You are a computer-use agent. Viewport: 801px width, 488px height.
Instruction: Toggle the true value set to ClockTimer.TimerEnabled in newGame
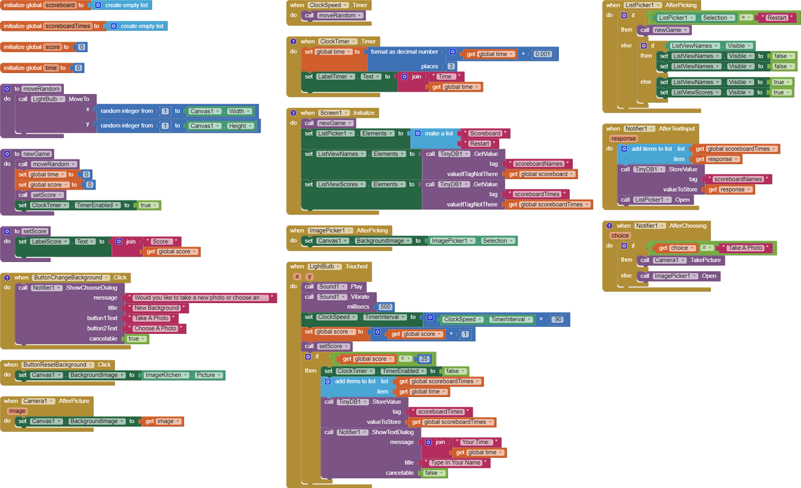tap(147, 205)
